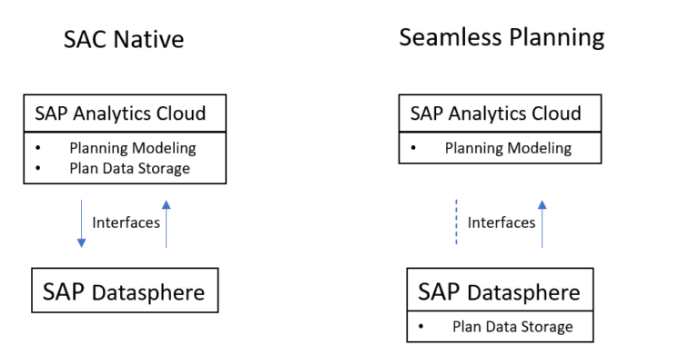
Task: Click the left Interfaces label
Action: (x=126, y=222)
